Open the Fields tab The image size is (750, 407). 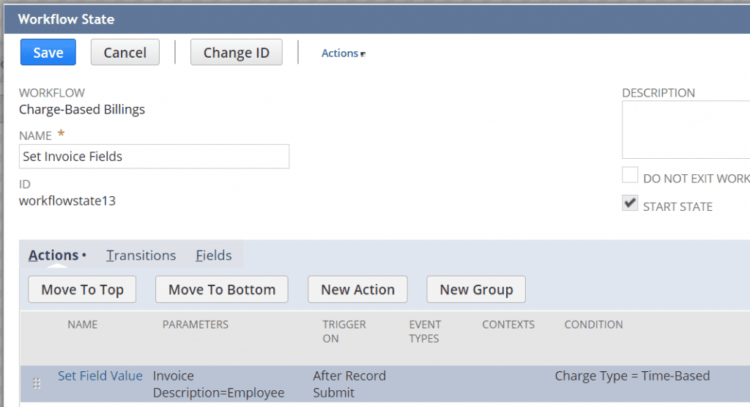coord(213,255)
